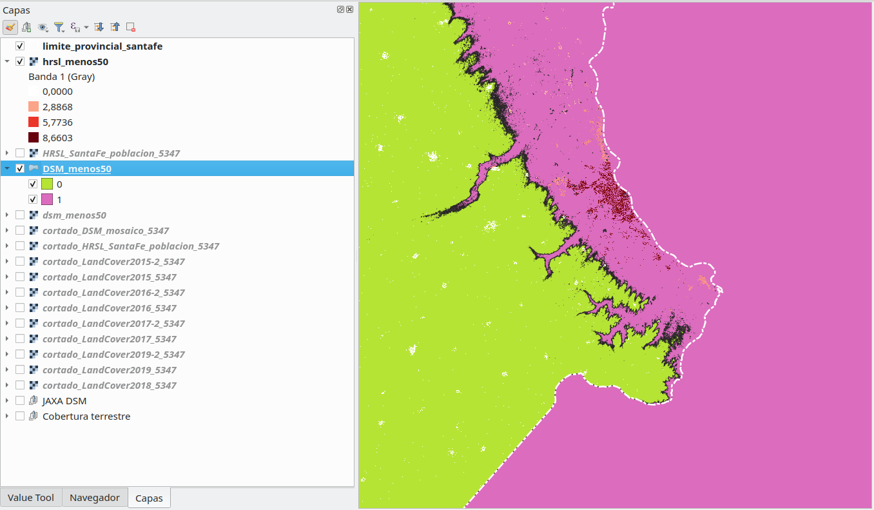
Task: Click raster icon of cortado_LandCover2016_5347
Action: [x=34, y=308]
